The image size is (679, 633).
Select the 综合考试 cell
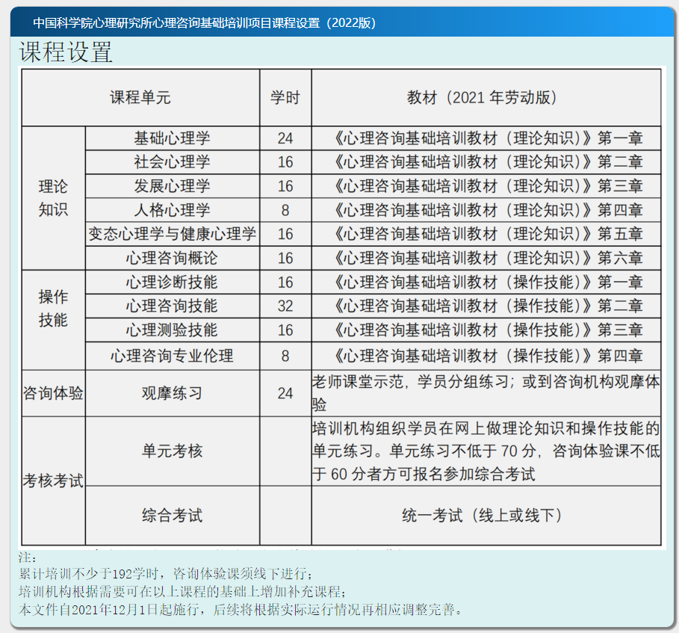tap(173, 515)
